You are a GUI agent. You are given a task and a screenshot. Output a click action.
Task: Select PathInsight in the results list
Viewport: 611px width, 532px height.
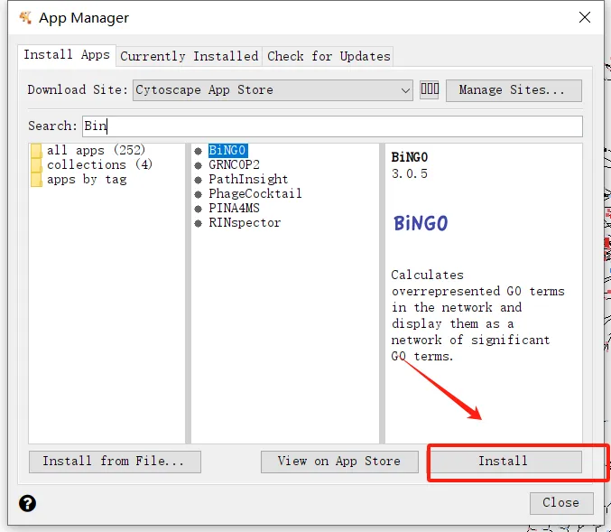point(248,180)
